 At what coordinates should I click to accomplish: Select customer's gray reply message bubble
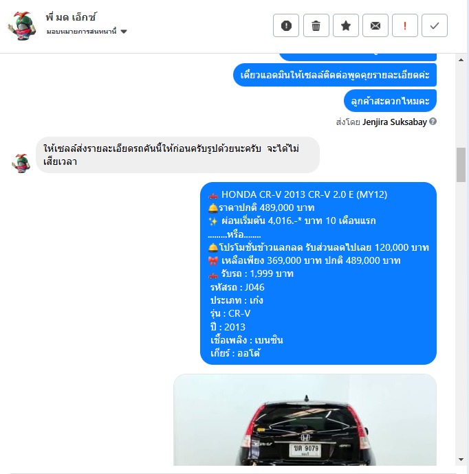click(177, 155)
